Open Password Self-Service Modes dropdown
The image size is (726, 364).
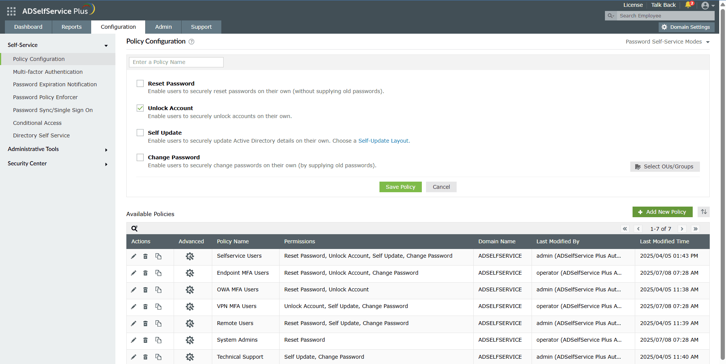(668, 42)
